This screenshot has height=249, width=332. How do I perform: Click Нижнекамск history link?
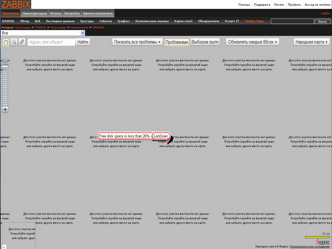coord(79,27)
